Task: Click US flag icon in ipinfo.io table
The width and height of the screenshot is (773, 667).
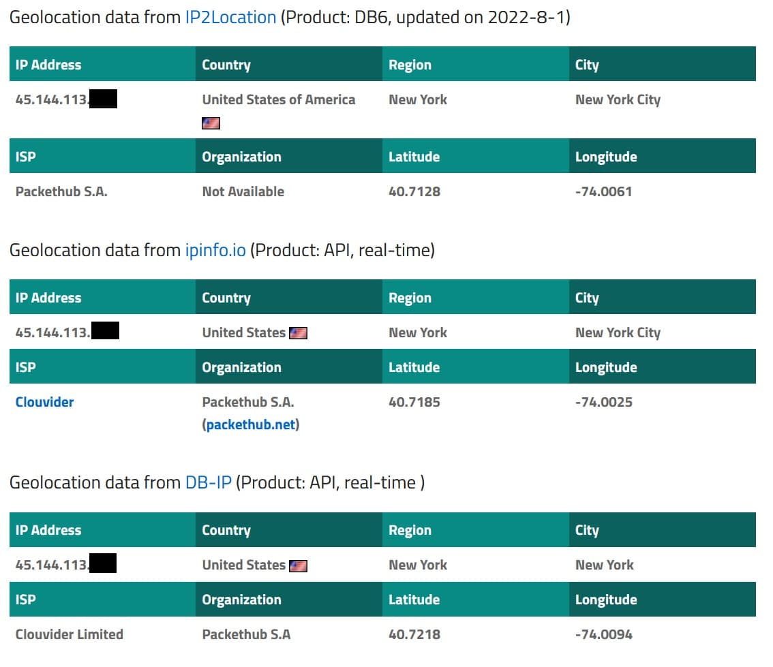Action: pyautogui.click(x=298, y=333)
